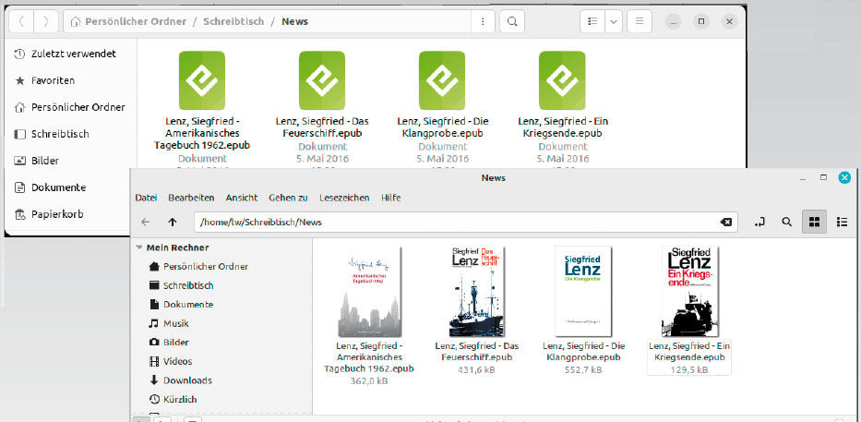Click Nemo file size '362,0 kB'
Image resolution: width=861 pixels, height=422 pixels.
[x=369, y=380]
